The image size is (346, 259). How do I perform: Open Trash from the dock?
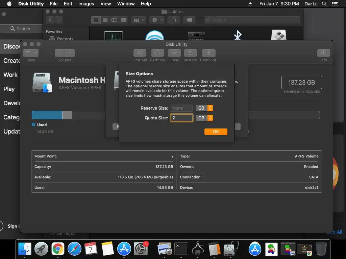(321, 249)
